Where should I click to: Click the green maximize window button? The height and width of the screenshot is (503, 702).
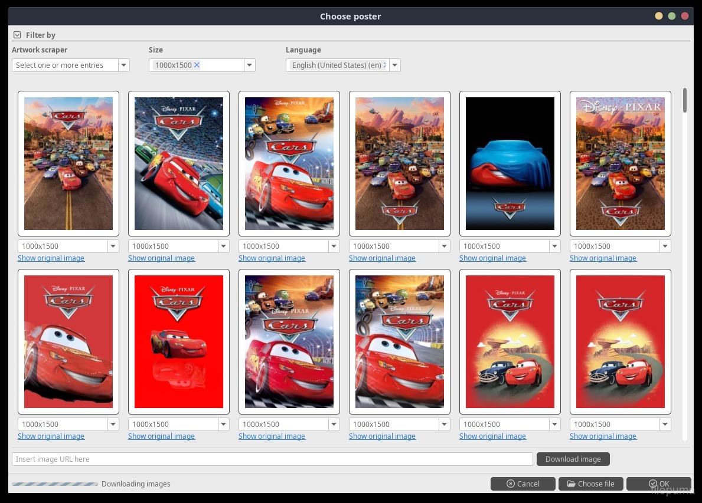coord(672,17)
